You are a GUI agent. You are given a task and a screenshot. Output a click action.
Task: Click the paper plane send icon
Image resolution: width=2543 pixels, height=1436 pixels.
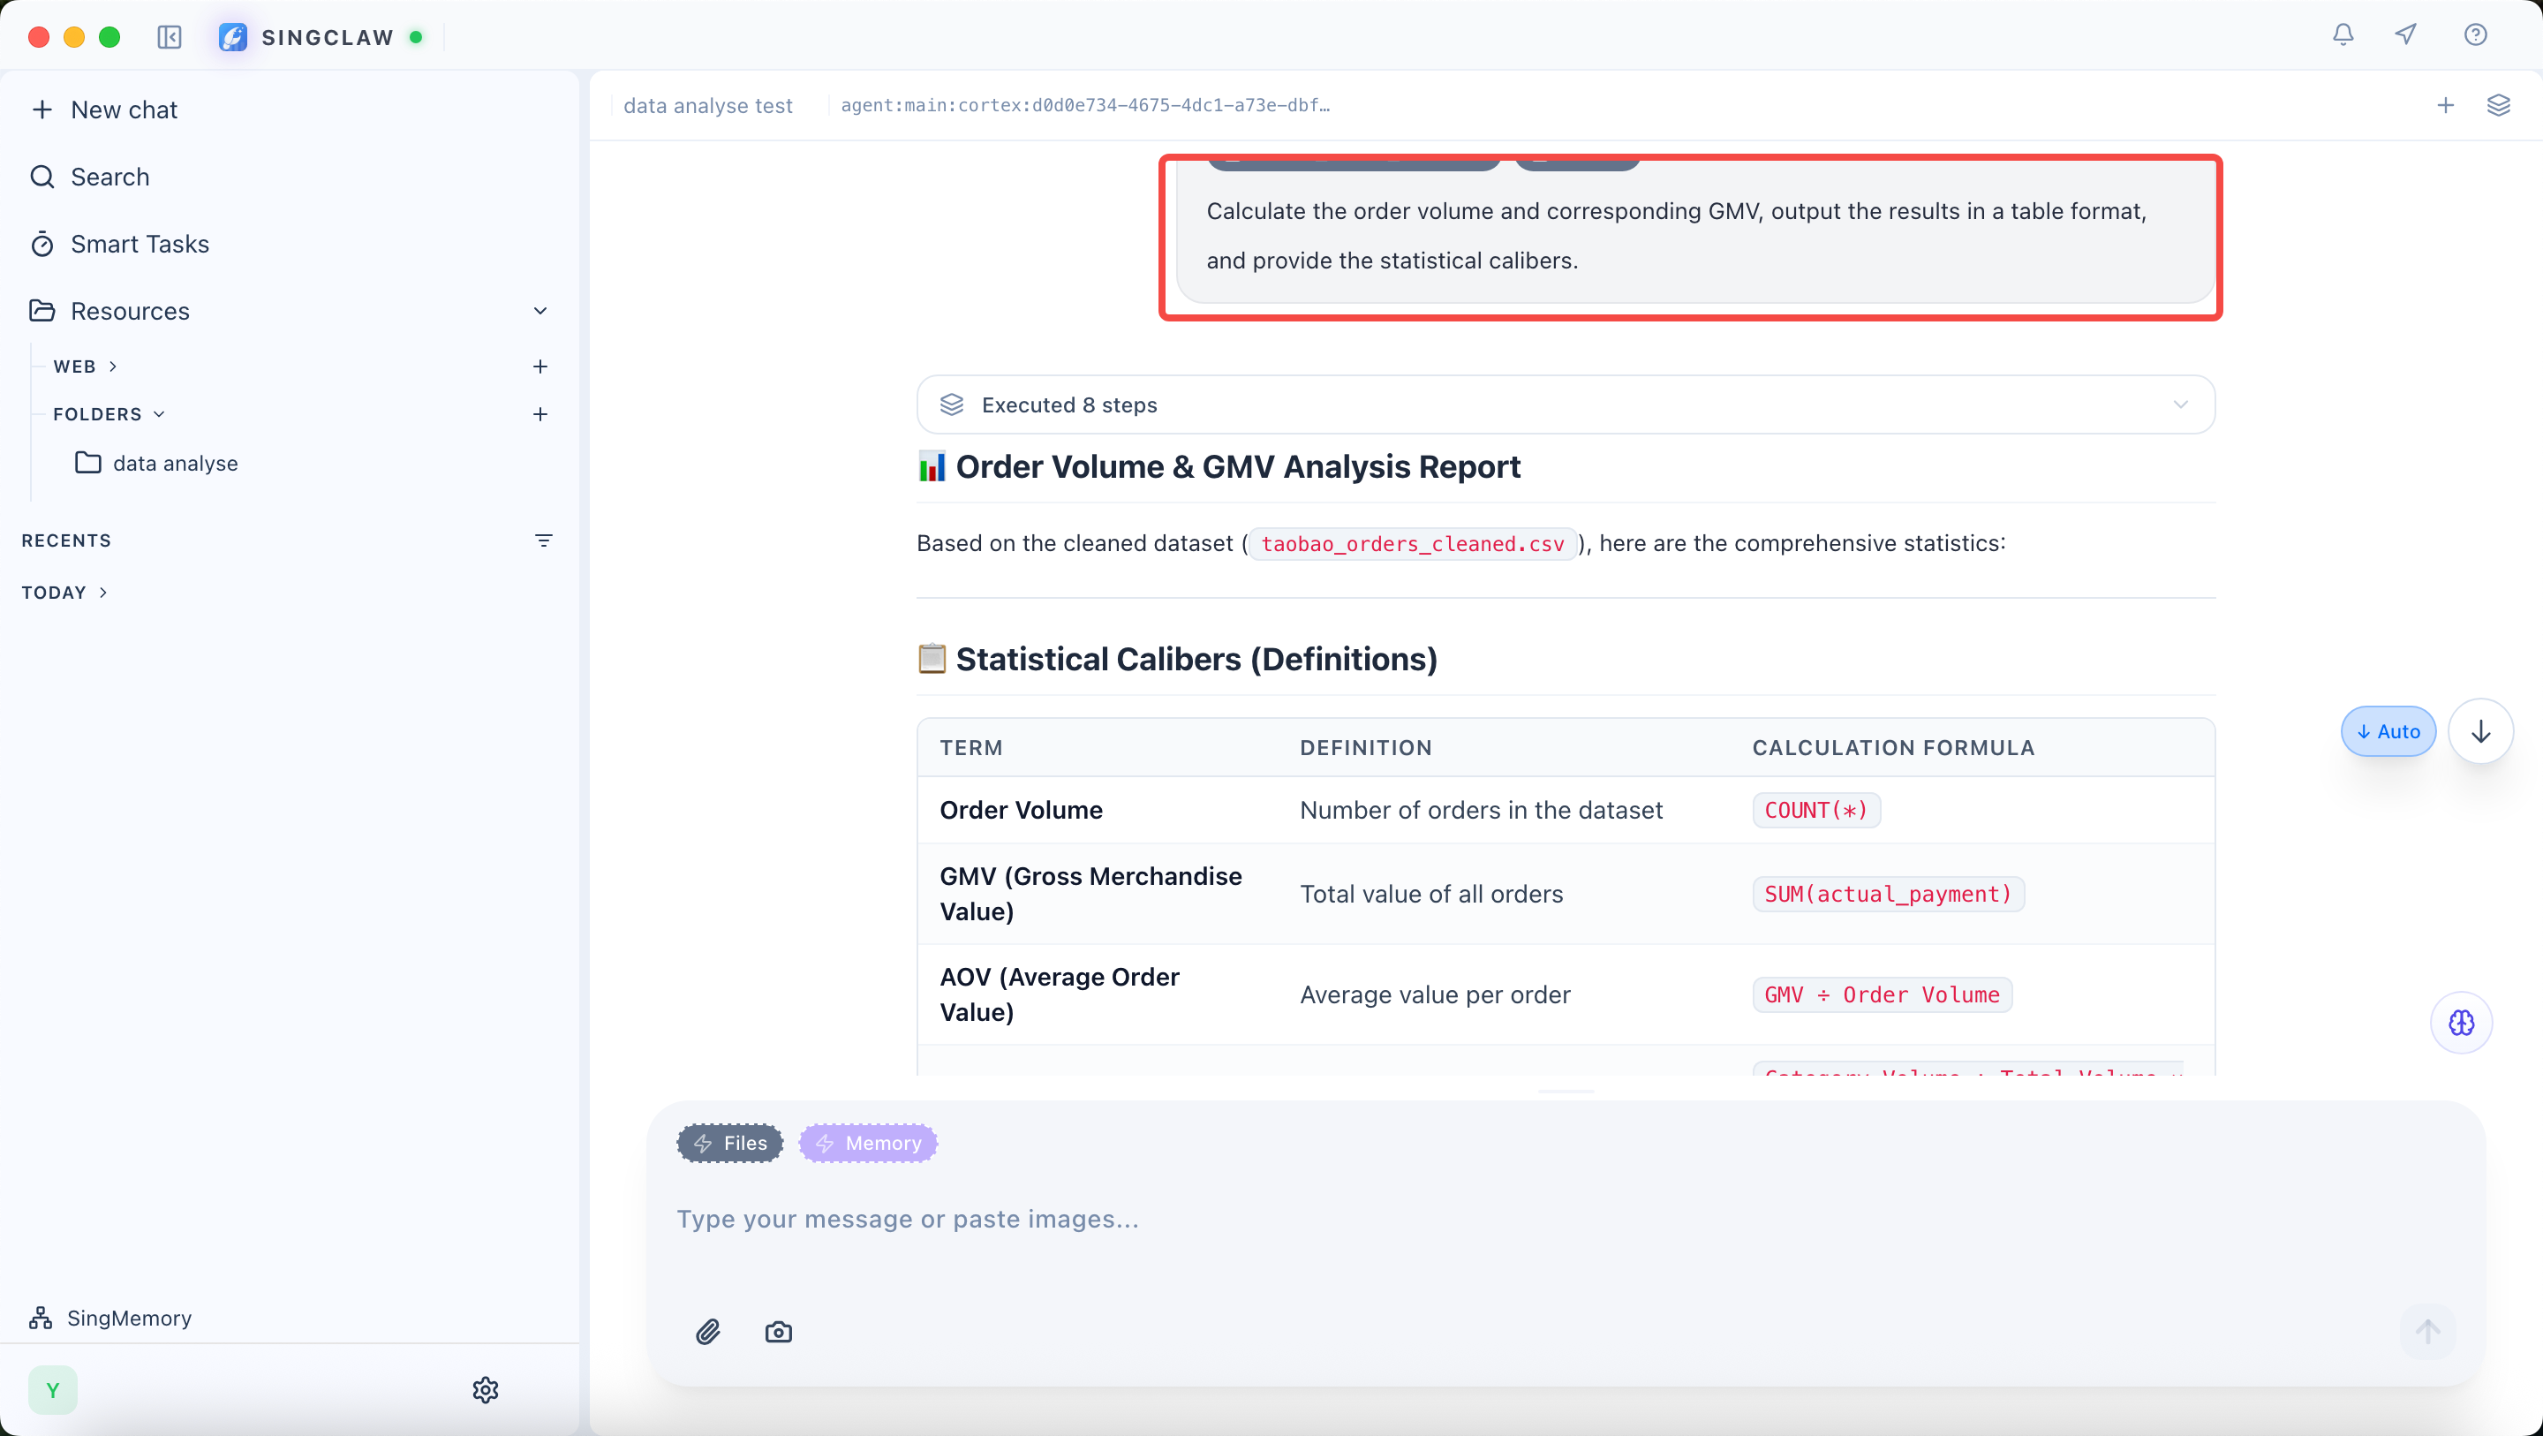click(x=2406, y=35)
